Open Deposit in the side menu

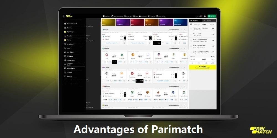[68, 28]
